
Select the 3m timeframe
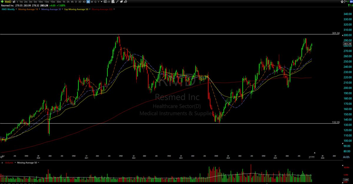[31, 2]
